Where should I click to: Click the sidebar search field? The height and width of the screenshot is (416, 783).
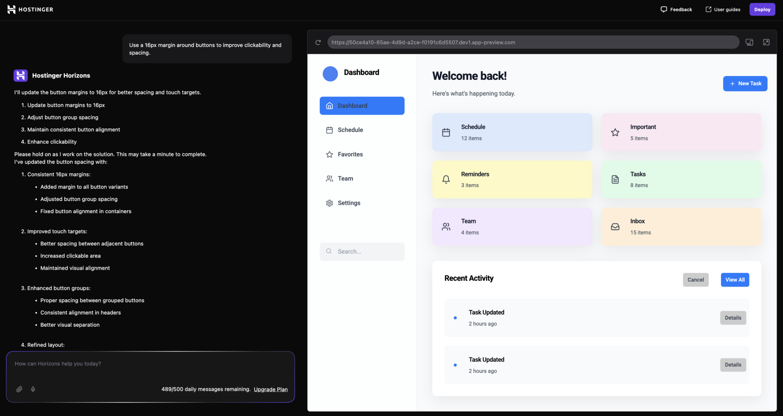[x=362, y=251]
